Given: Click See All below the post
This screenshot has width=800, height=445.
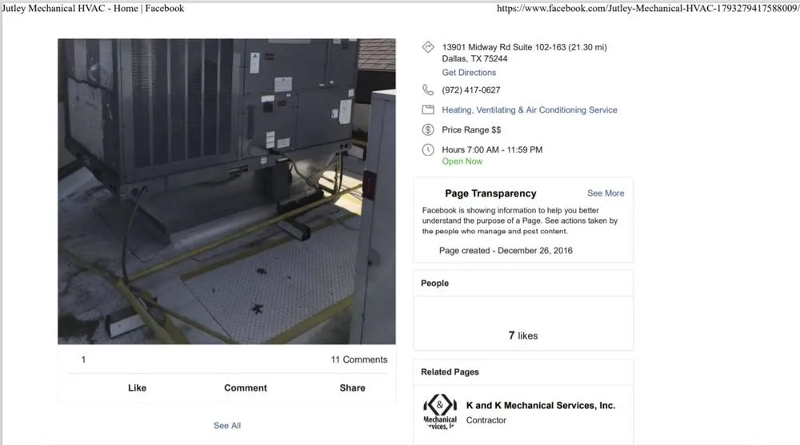Looking at the screenshot, I should [x=226, y=426].
